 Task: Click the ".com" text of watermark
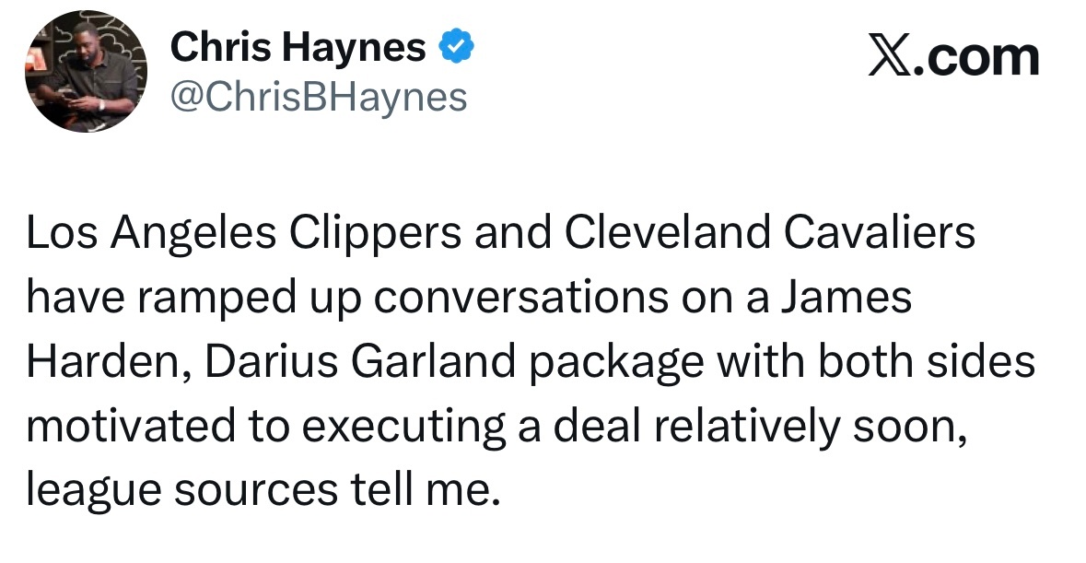(x=976, y=58)
